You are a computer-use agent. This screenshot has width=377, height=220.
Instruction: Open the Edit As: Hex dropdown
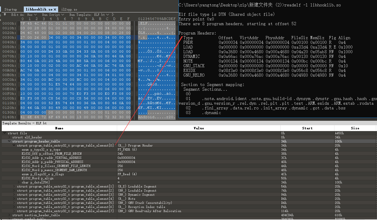coord(24,15)
